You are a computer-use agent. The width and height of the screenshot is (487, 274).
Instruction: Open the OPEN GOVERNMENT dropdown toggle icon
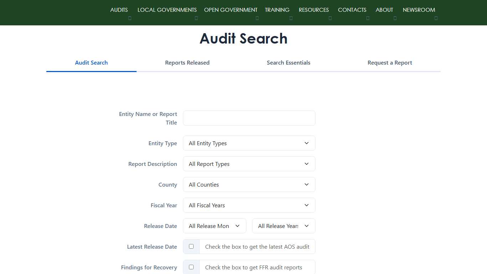257,18
